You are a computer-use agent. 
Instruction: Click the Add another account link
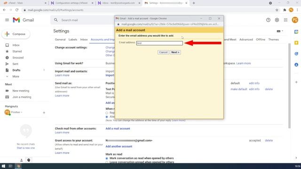tap(119, 146)
